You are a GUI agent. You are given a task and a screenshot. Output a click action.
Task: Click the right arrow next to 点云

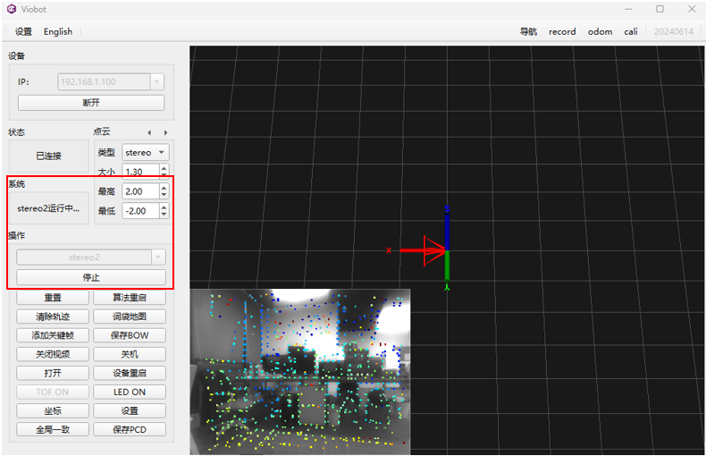[x=165, y=132]
